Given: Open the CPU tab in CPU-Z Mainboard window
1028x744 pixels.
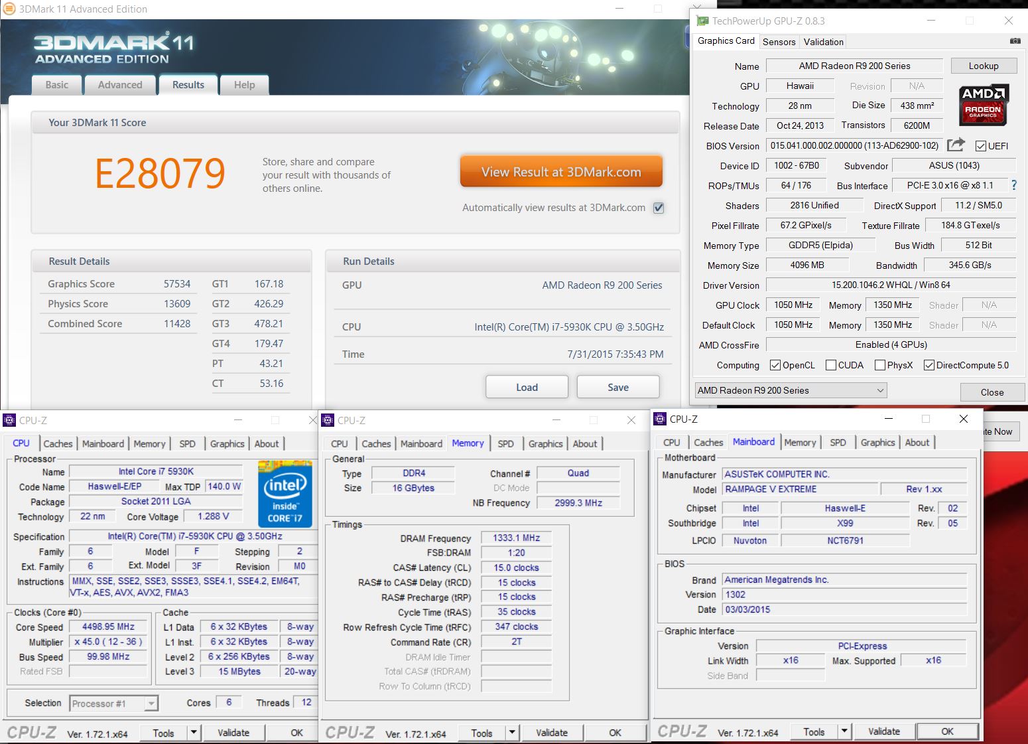Looking at the screenshot, I should [x=671, y=443].
